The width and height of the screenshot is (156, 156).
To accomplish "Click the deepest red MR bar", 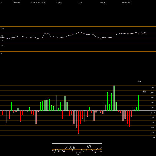I will pos(78,122).
